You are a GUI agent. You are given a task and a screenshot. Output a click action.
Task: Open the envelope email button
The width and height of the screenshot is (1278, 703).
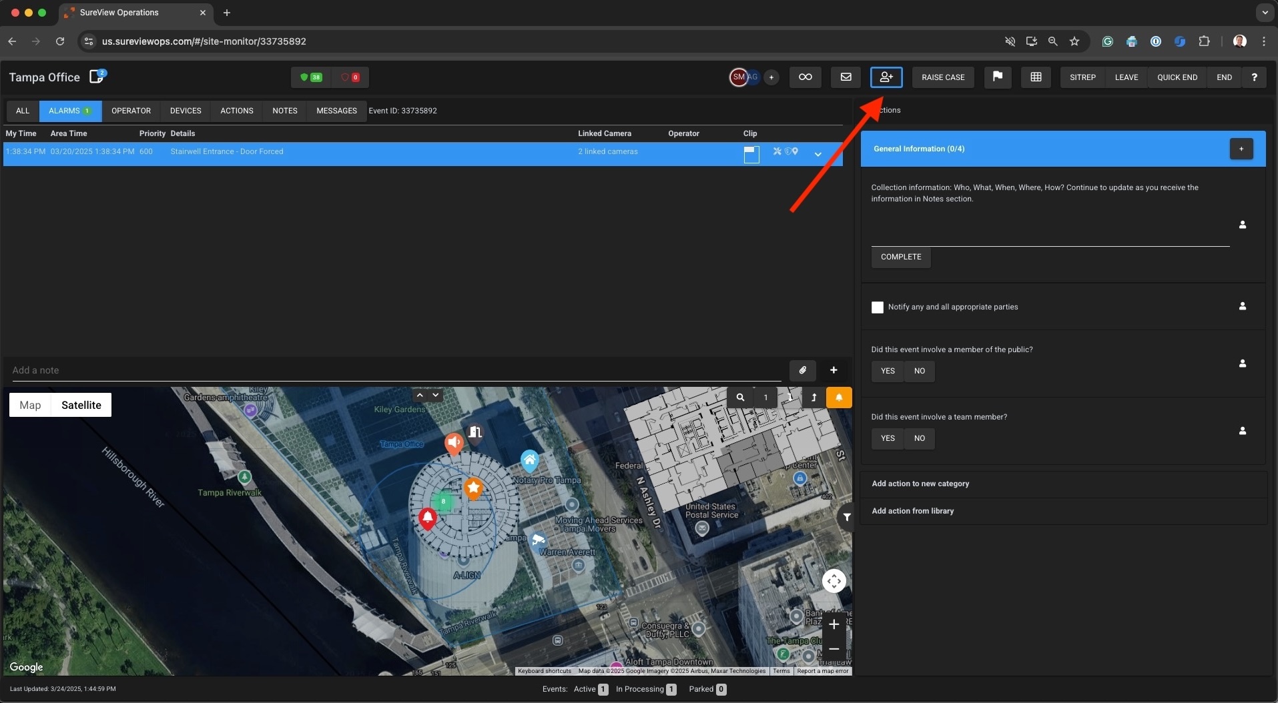(846, 77)
